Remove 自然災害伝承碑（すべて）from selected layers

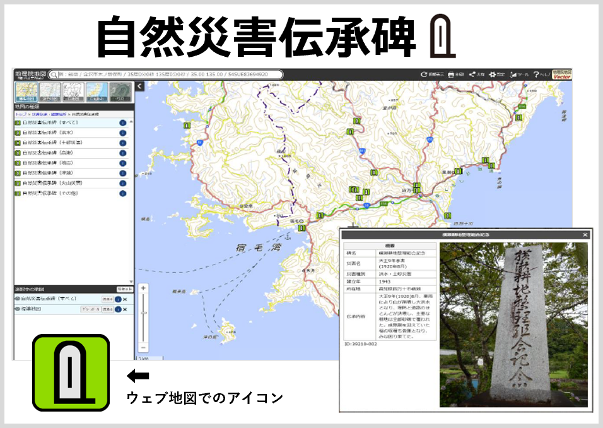(x=126, y=299)
